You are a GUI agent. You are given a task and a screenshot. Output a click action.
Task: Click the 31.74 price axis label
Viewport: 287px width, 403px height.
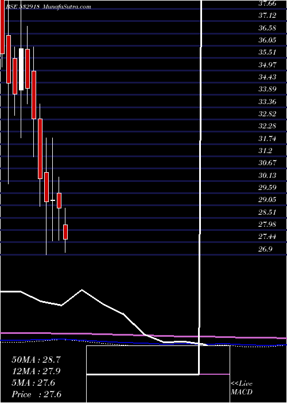(x=267, y=139)
